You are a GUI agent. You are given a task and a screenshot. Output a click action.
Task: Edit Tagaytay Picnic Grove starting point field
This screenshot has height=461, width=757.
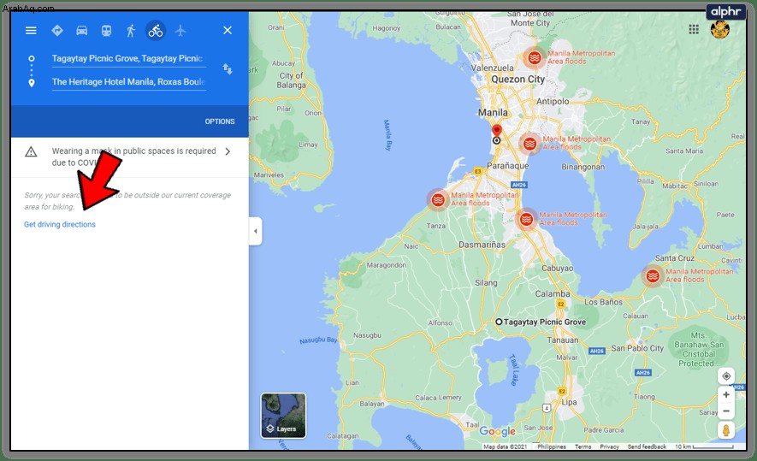[x=129, y=58]
